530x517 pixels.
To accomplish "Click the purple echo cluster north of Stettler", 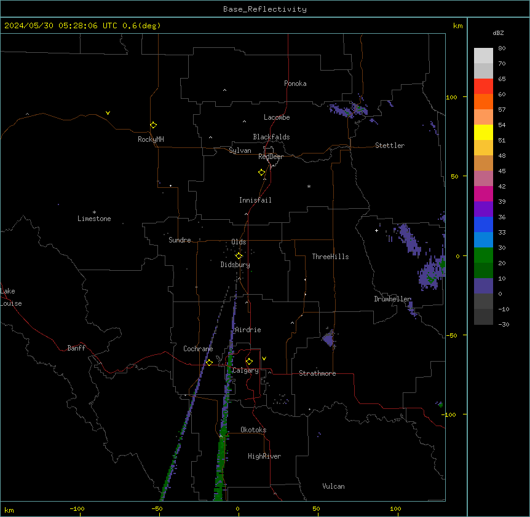I will (x=349, y=110).
